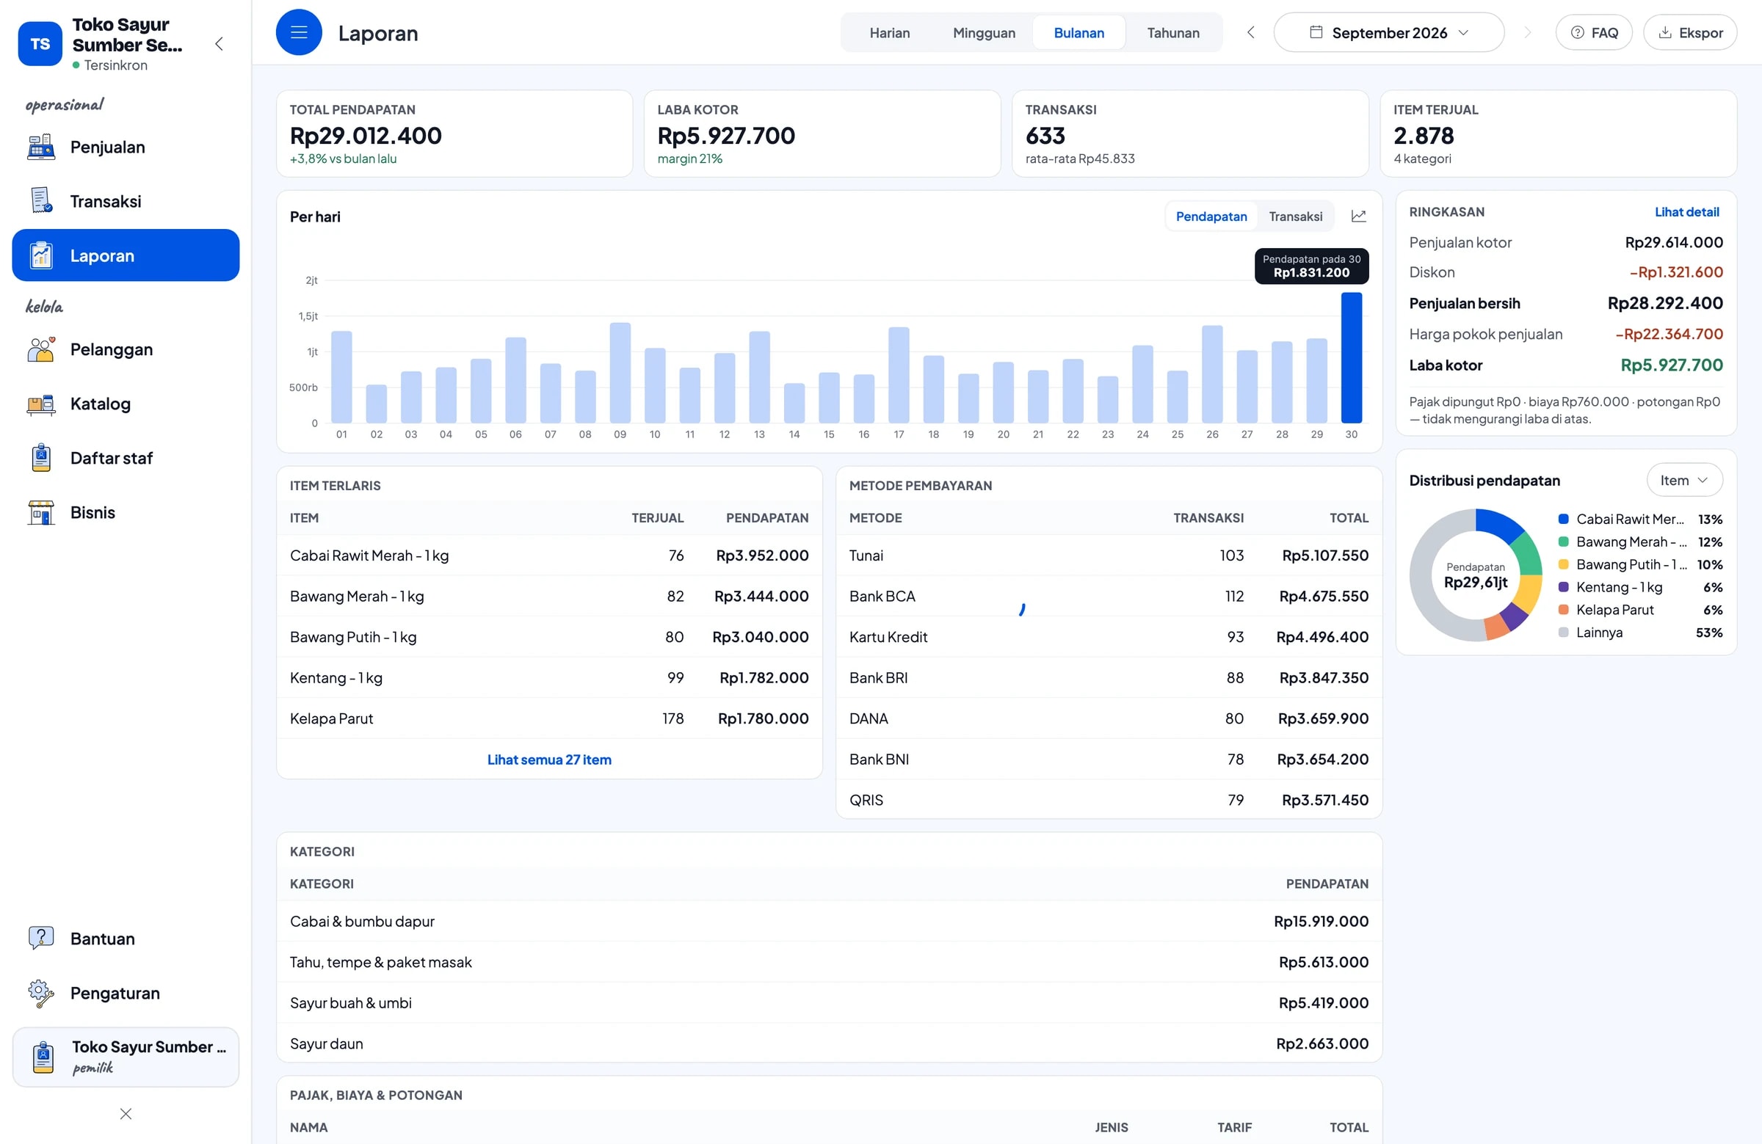Open Pelanggan customers page
Image resolution: width=1762 pixels, height=1144 pixels.
(126, 349)
